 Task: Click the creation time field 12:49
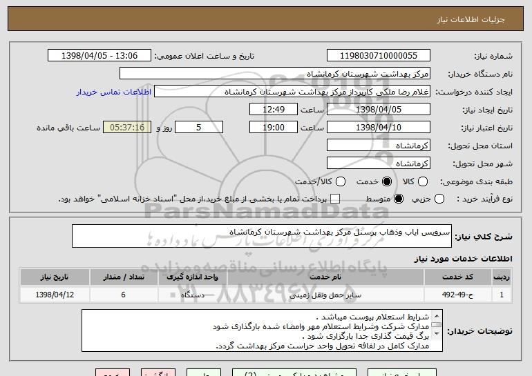[274, 110]
